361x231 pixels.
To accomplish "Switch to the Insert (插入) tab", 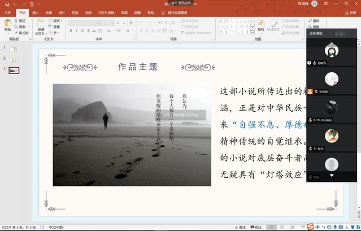I will pos(36,12).
